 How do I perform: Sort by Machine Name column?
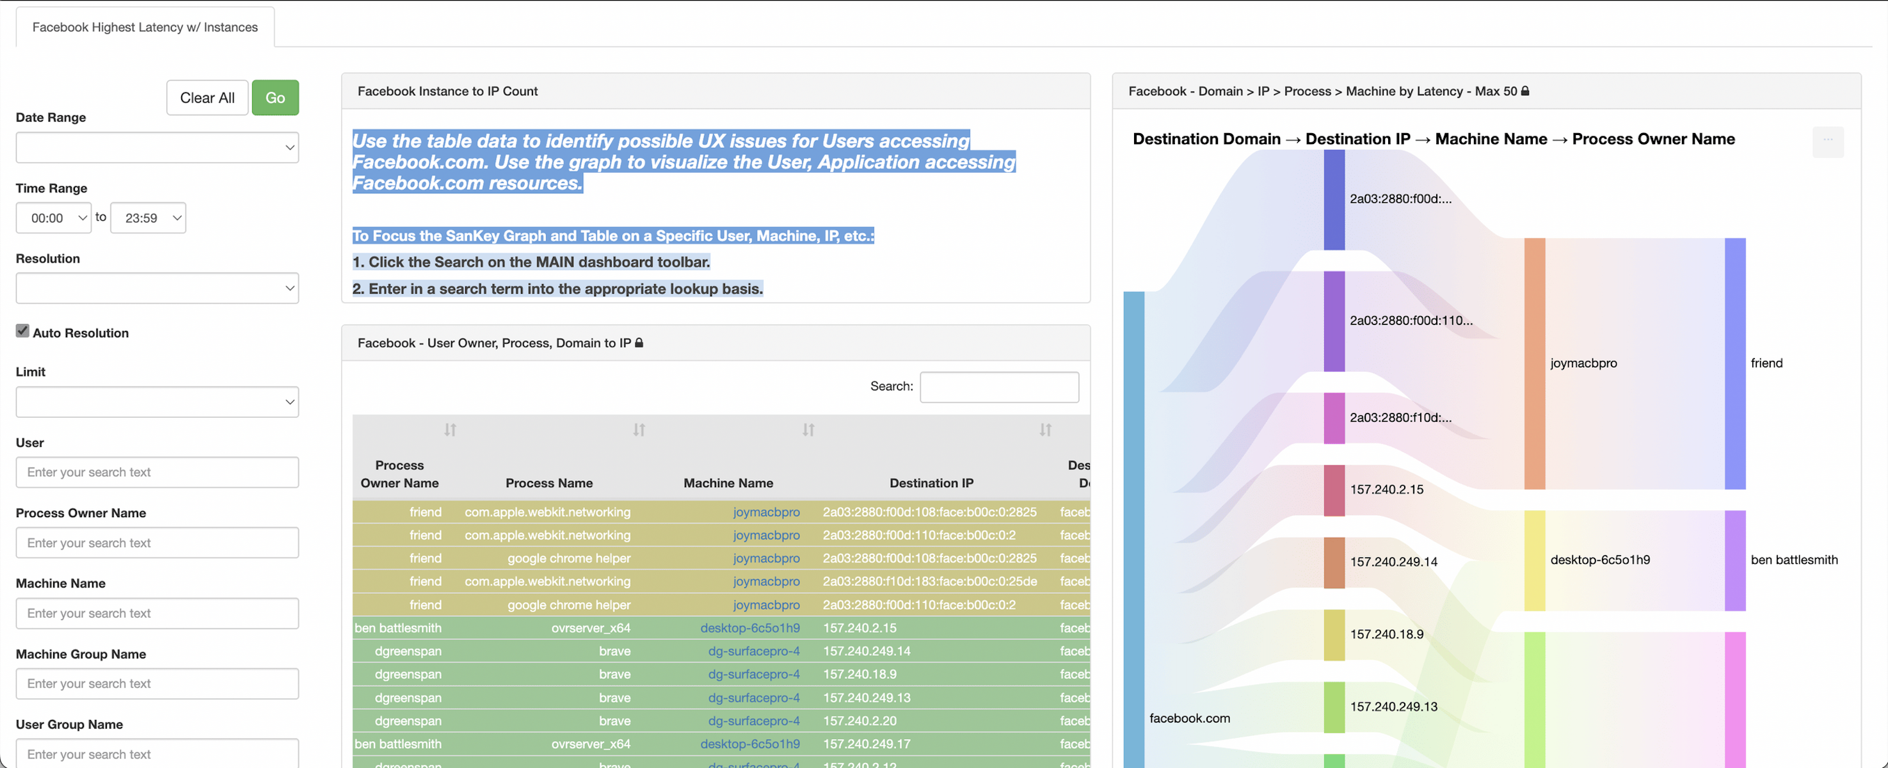pos(808,430)
